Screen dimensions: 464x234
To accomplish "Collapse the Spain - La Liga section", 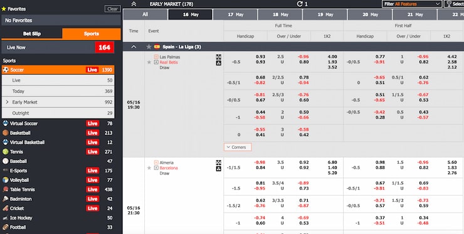I will coord(134,47).
